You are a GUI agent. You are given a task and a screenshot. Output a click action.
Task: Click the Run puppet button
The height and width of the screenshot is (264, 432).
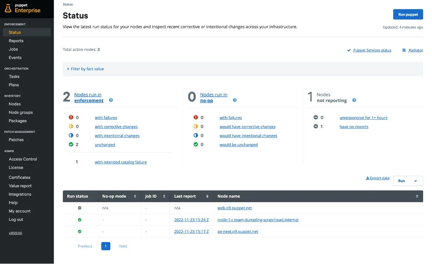coord(408,14)
